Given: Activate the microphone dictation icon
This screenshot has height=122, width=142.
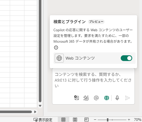Looking at the screenshot, I should [117, 98].
